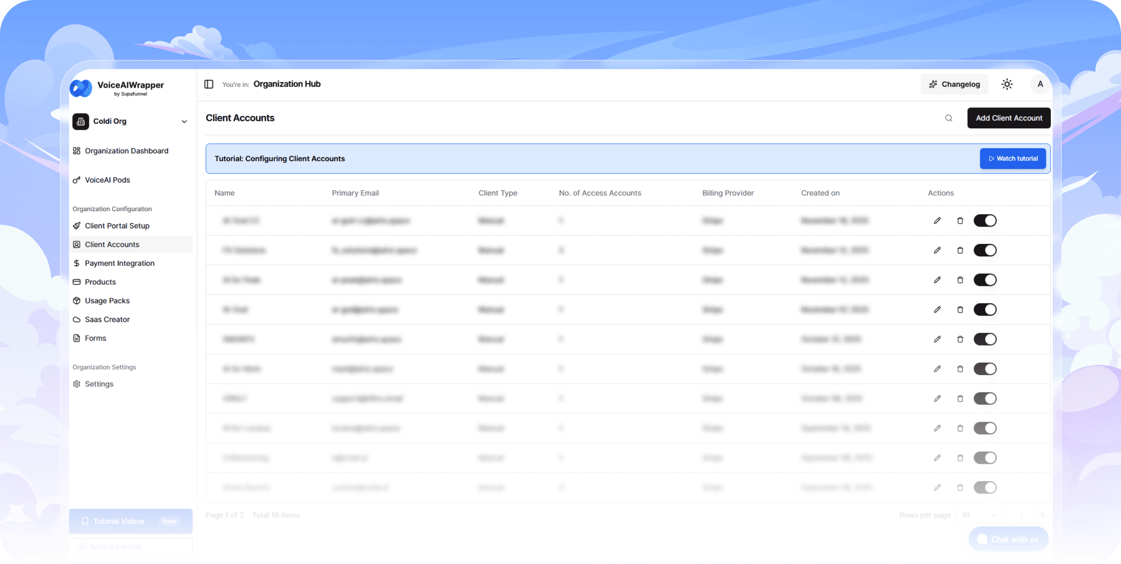1121x564 pixels.
Task: Open Settings under Organization Settings
Action: 99,384
